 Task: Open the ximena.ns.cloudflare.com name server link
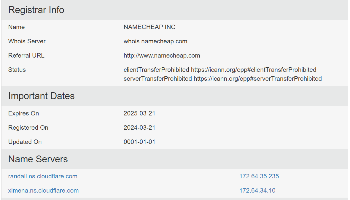point(43,191)
